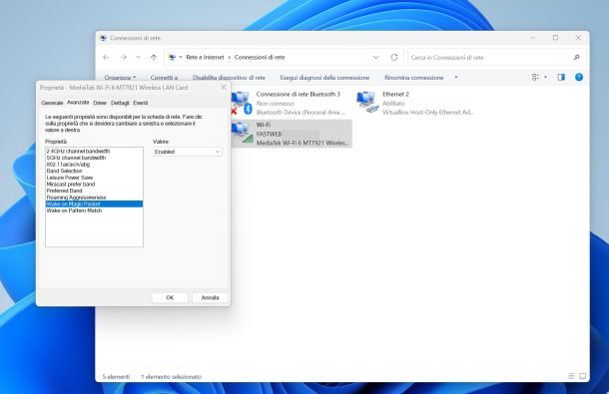This screenshot has height=394, width=609.
Task: Click the forward navigation arrow
Action: tap(124, 58)
